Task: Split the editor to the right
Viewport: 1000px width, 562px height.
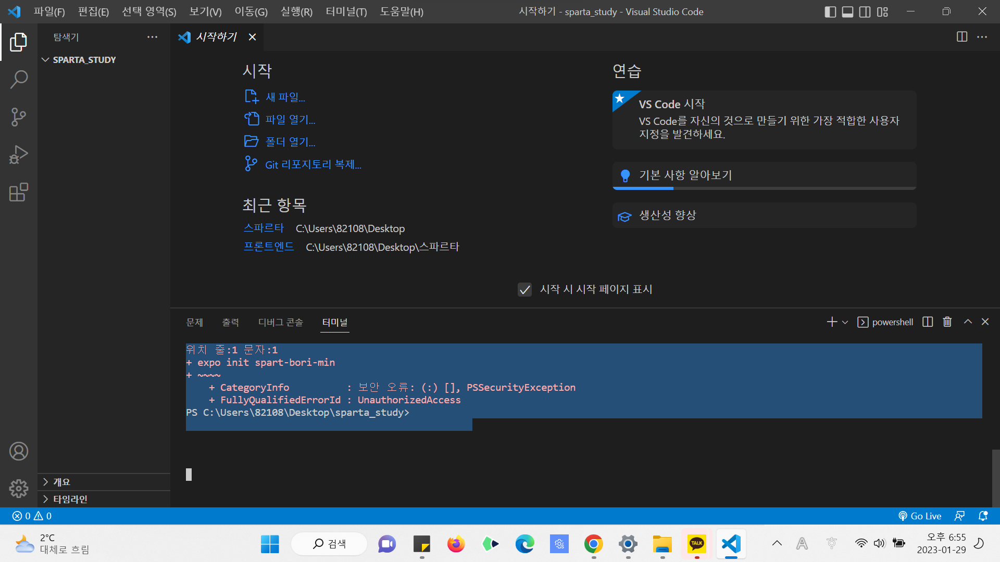Action: [962, 37]
